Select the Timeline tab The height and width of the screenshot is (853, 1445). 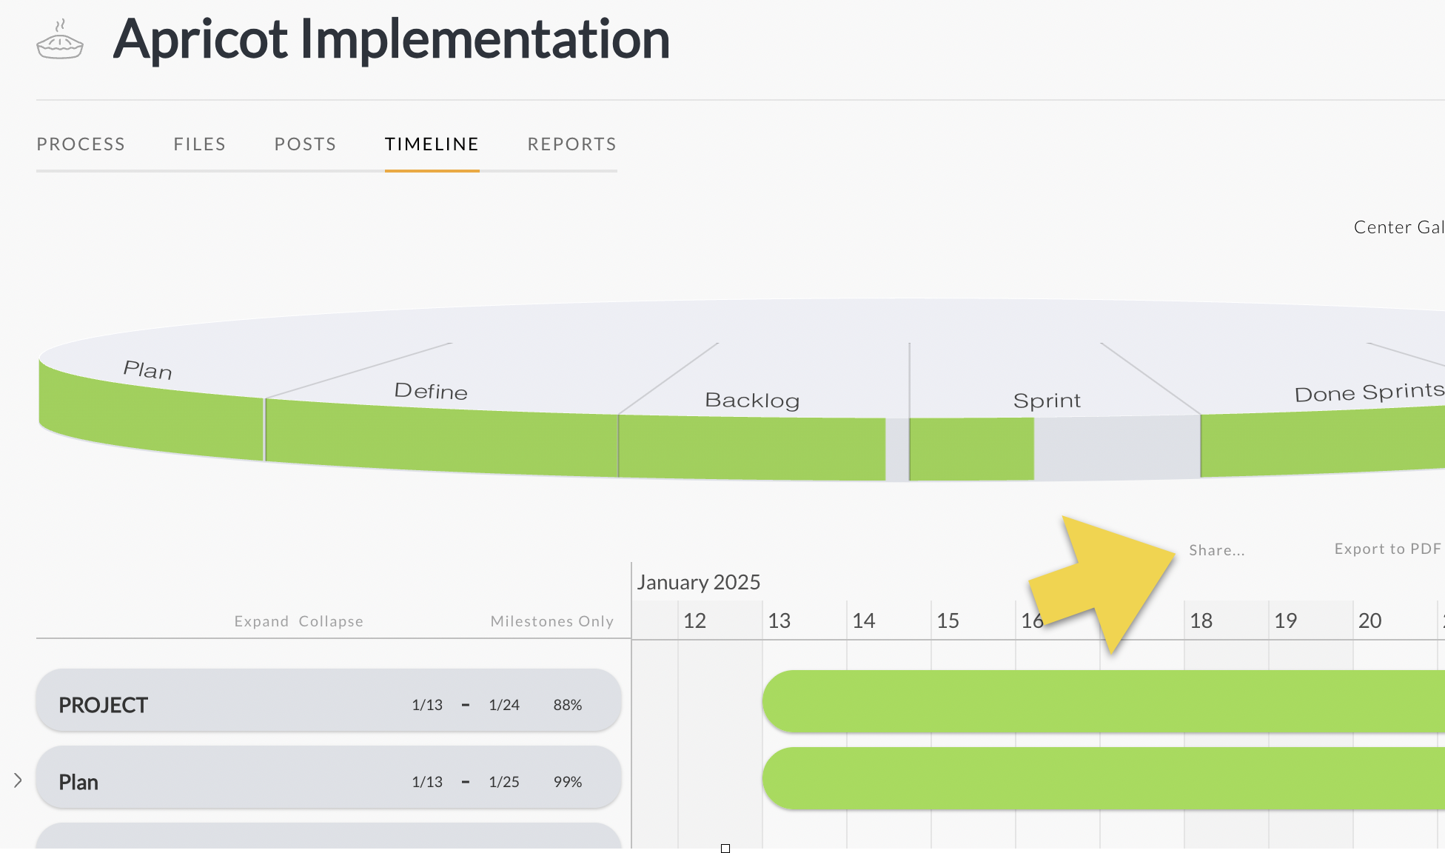coord(432,144)
